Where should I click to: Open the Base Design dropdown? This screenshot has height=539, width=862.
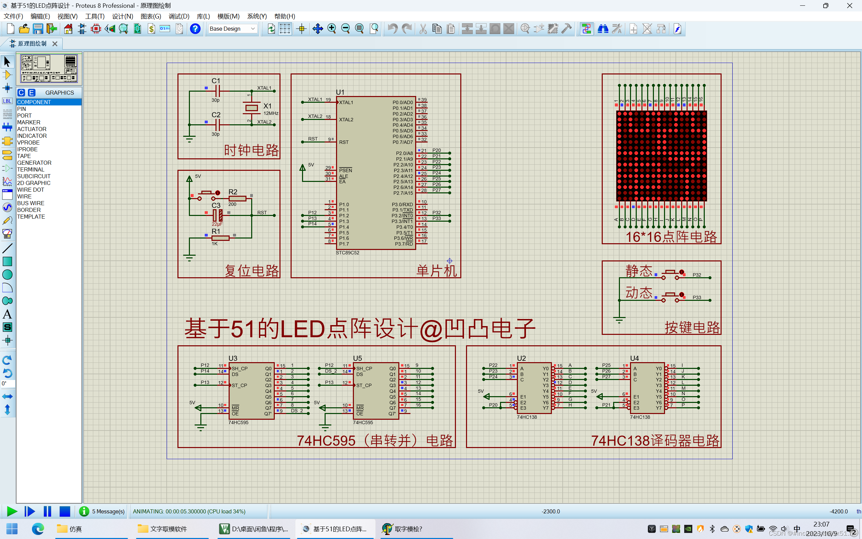[x=233, y=29]
